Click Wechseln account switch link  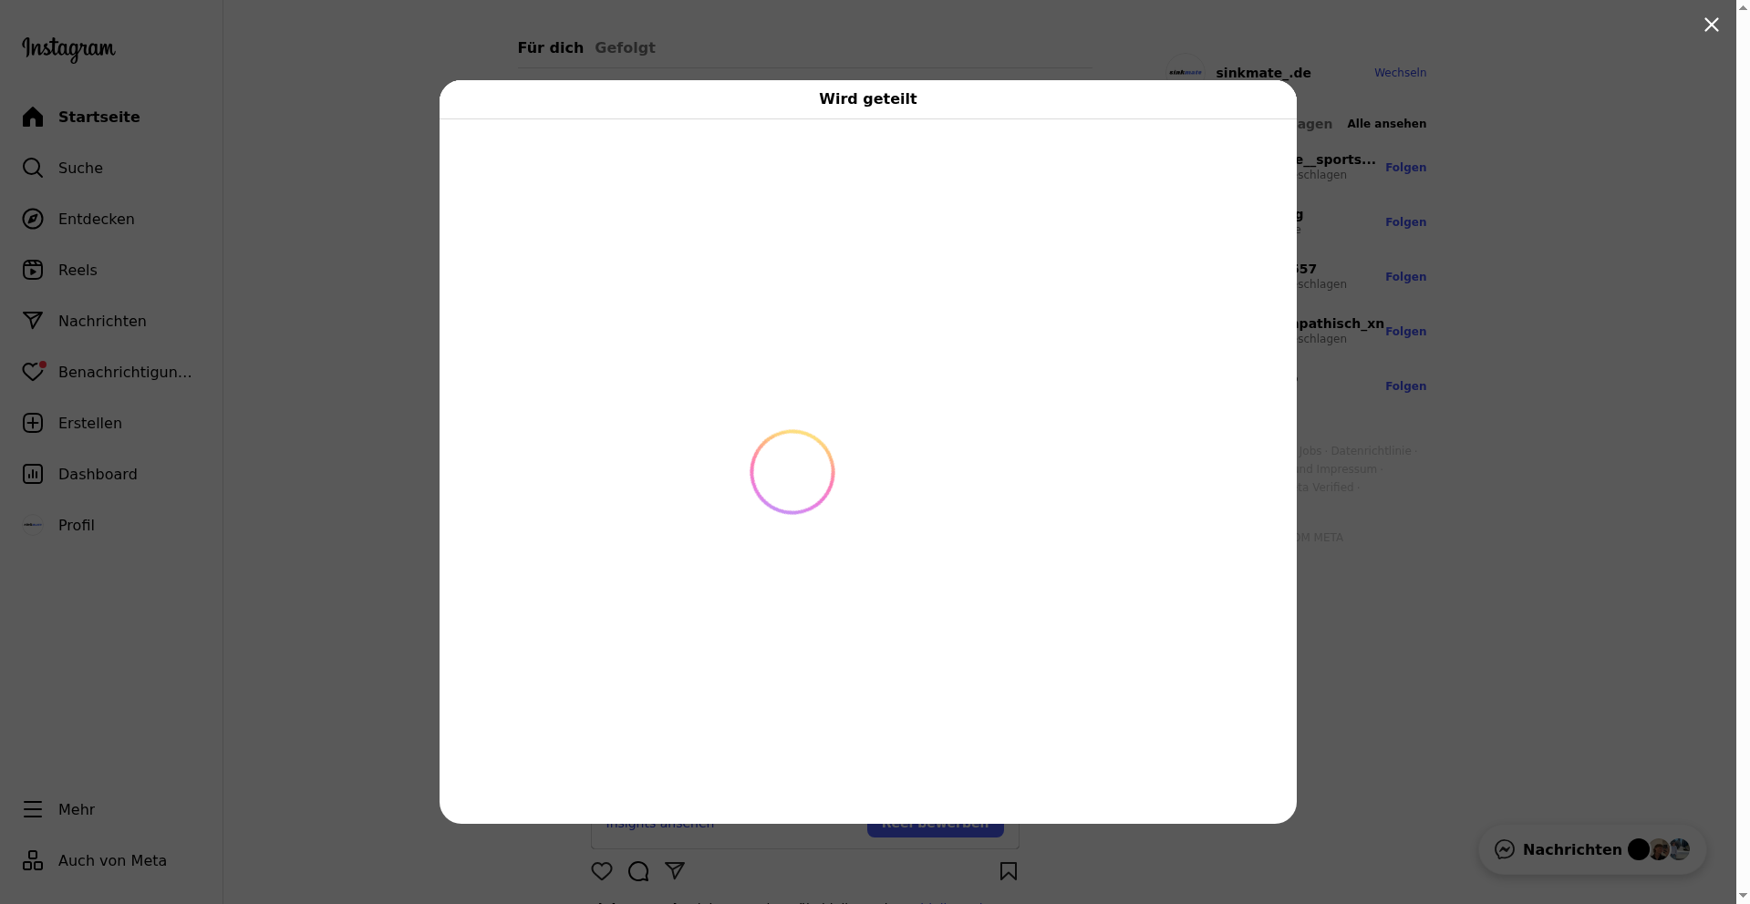[1400, 73]
